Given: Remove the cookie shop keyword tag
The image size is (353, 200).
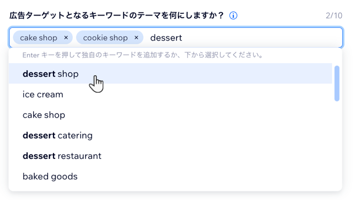Looking at the screenshot, I should click(x=136, y=37).
